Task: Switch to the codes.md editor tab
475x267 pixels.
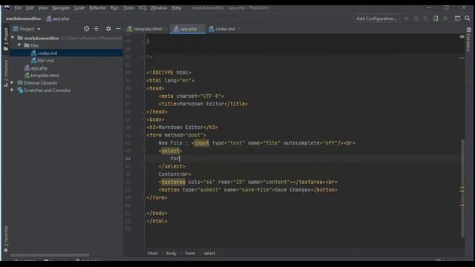Action: (x=225, y=29)
